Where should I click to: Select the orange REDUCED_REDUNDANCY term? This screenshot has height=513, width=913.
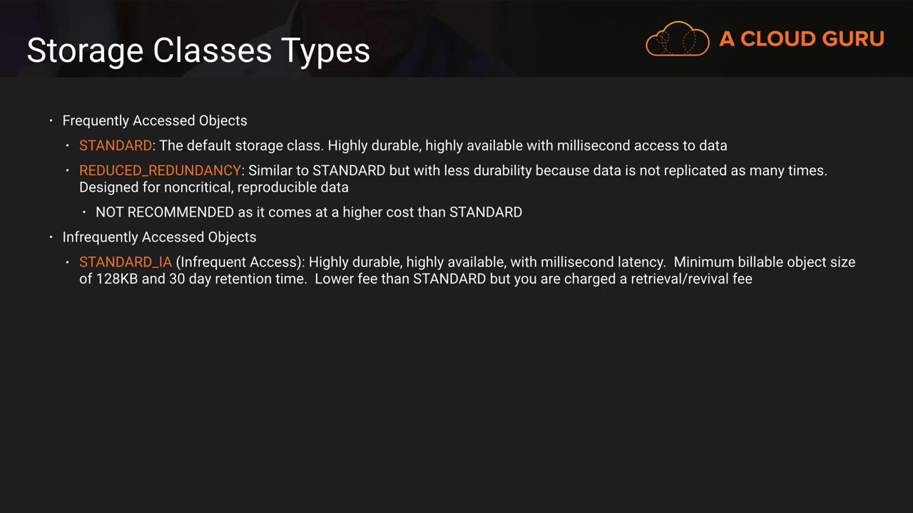click(x=160, y=170)
